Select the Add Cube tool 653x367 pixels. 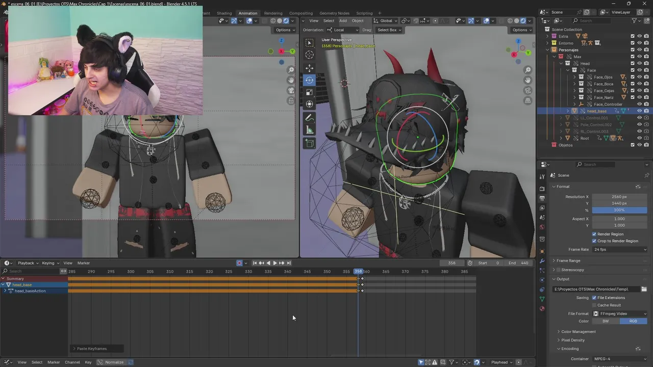[309, 143]
